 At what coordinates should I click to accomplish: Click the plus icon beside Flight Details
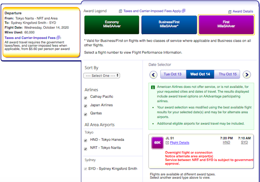click(167, 143)
